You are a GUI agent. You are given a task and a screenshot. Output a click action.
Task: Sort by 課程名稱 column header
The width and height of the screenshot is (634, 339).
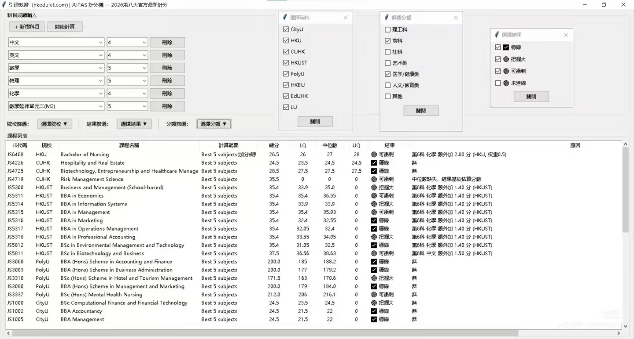click(129, 145)
